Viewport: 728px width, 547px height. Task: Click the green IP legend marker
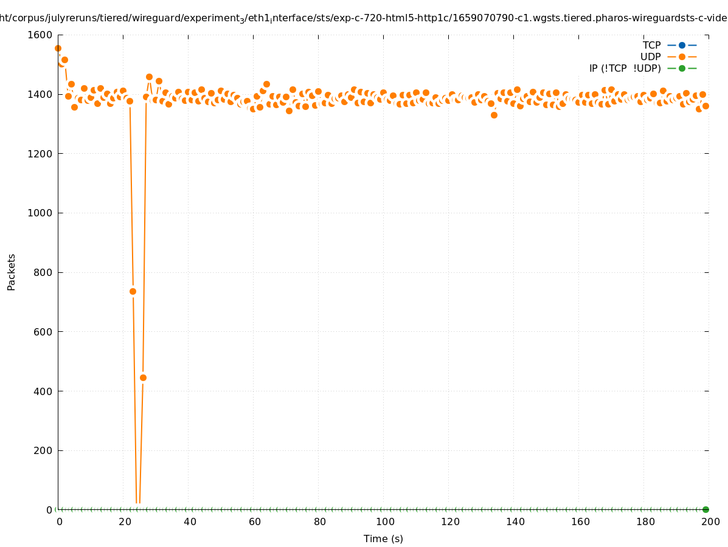coord(682,68)
